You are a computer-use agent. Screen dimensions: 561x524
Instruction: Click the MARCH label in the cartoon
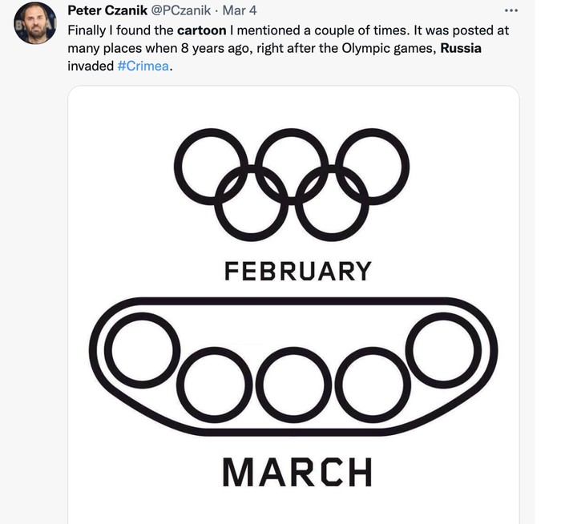297,471
